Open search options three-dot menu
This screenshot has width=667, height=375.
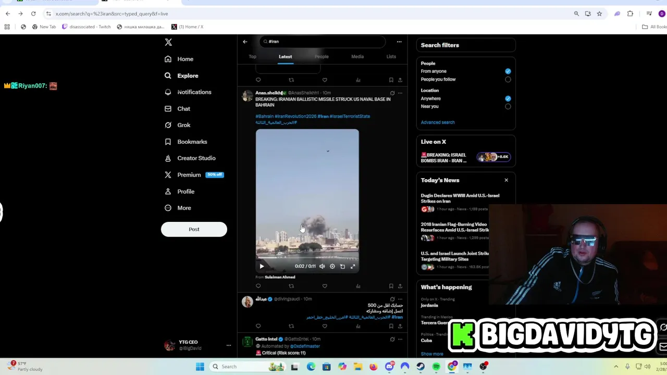[399, 42]
